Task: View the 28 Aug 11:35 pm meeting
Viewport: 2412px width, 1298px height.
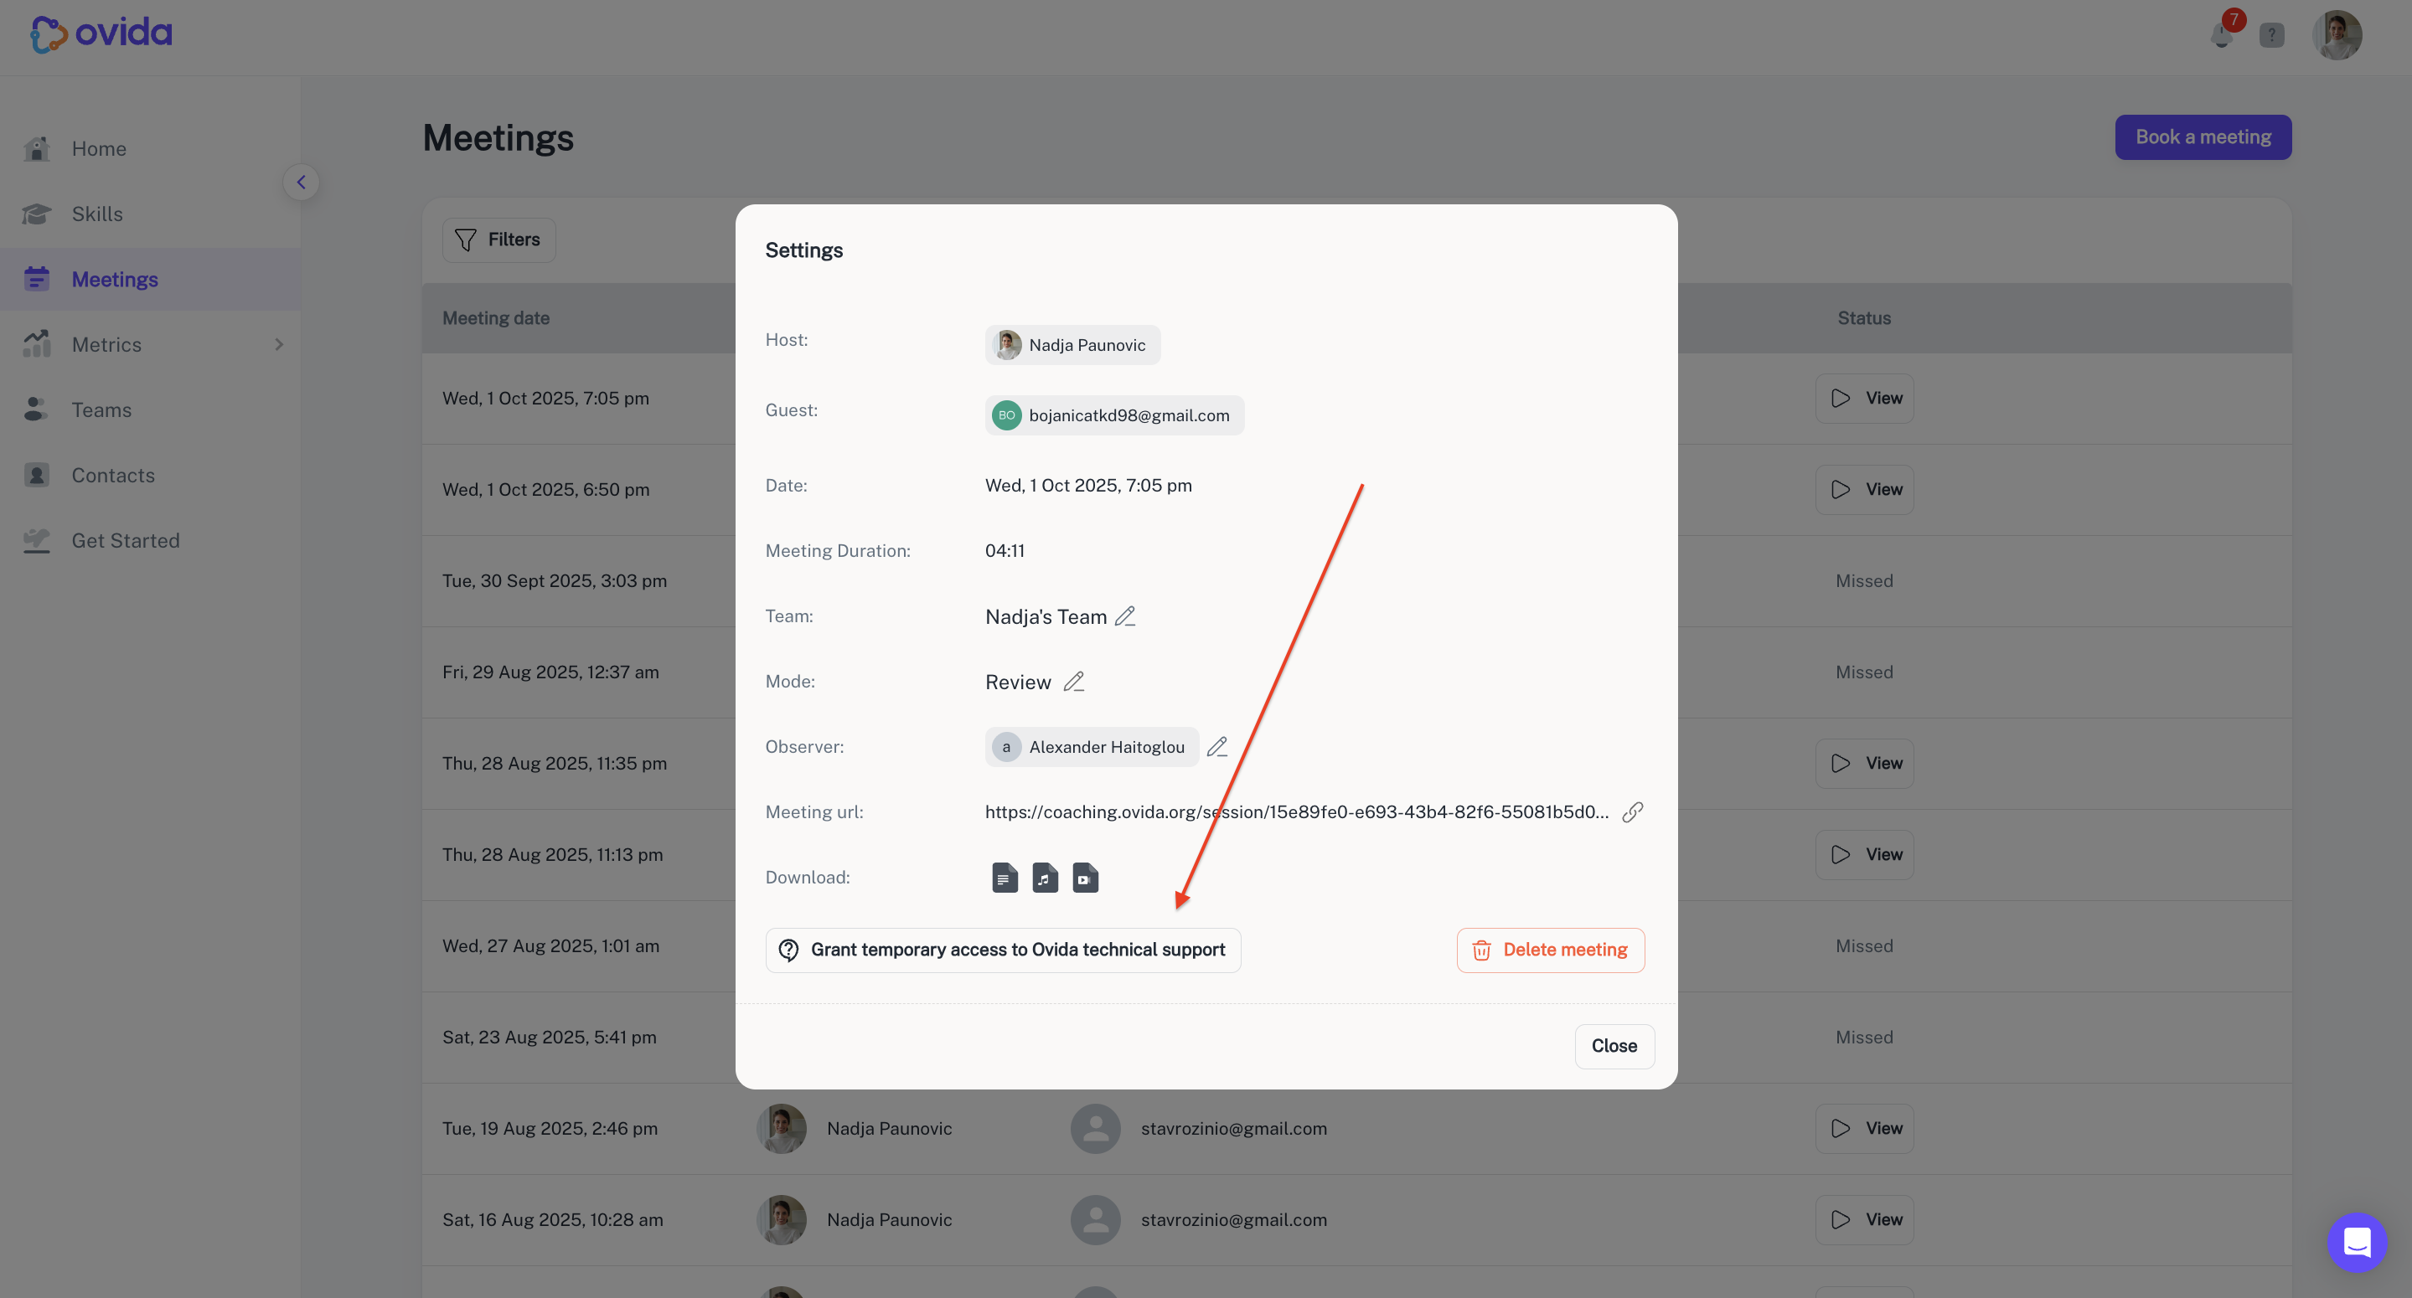Action: (x=1864, y=764)
